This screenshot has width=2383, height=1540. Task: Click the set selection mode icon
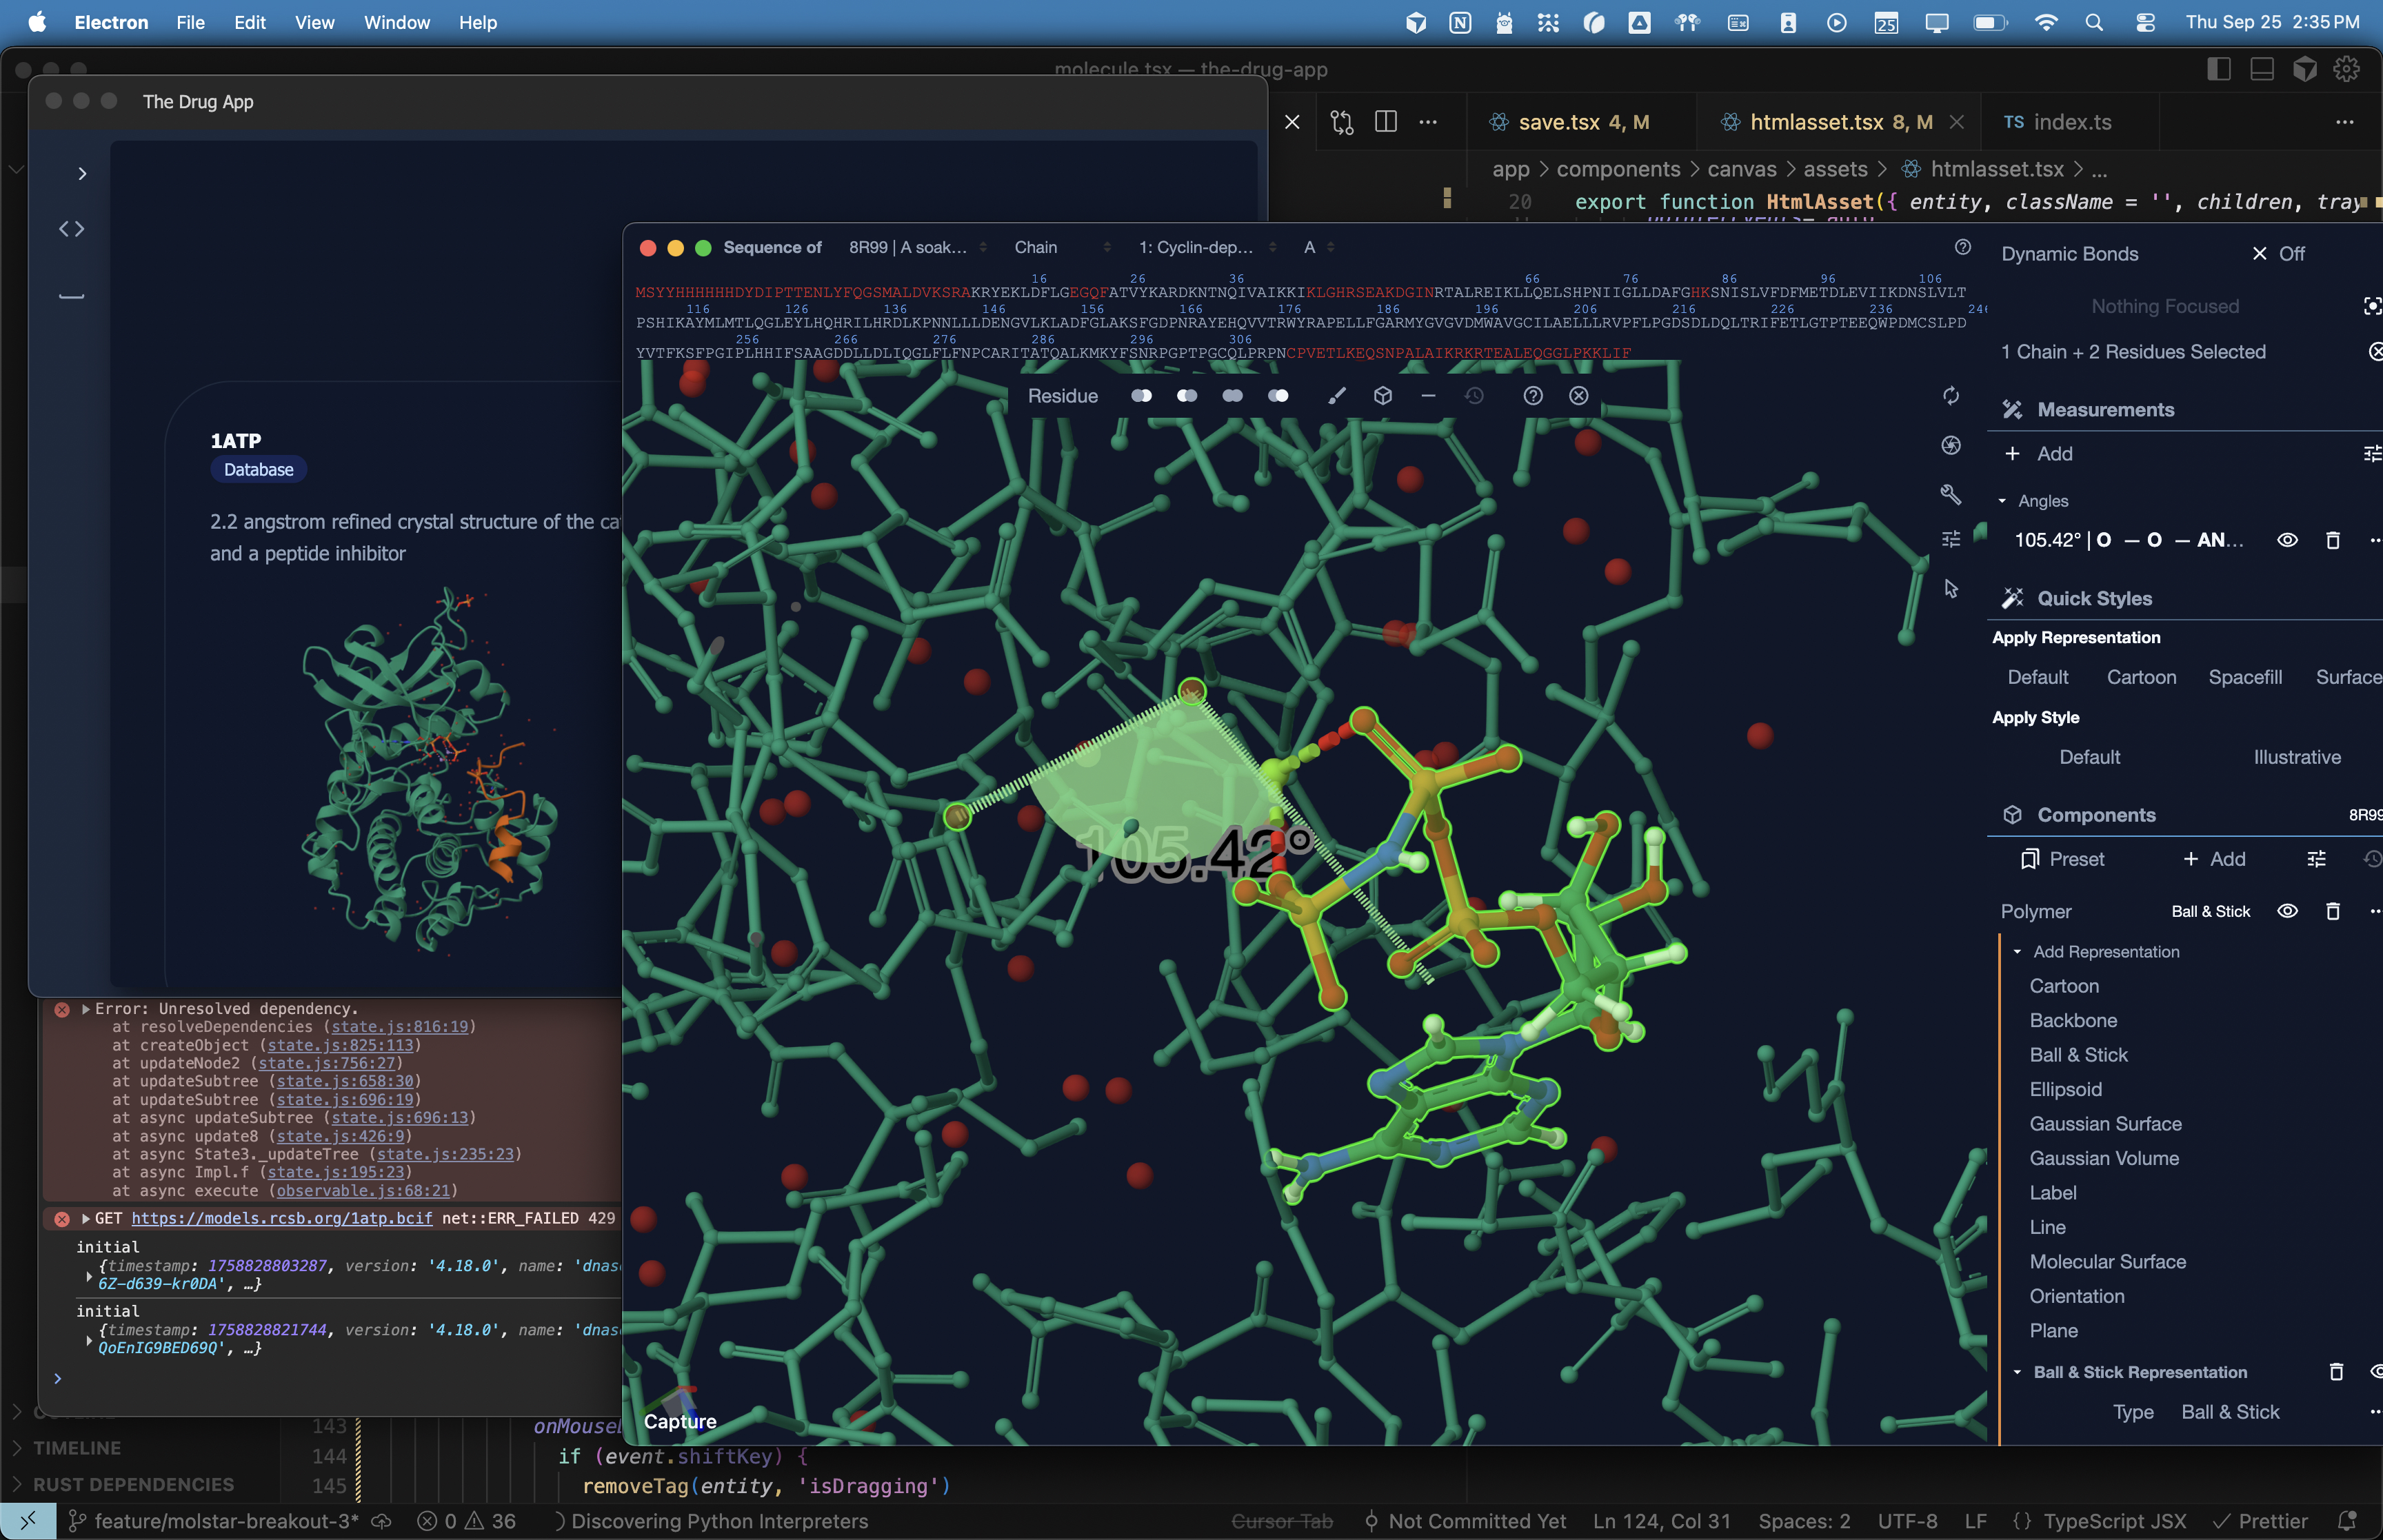1278,396
